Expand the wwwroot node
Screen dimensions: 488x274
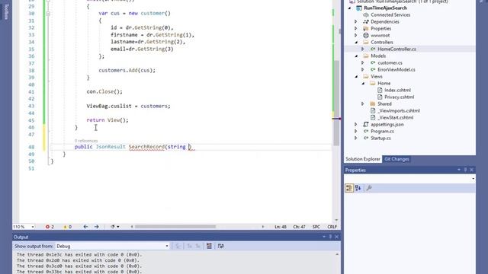point(356,36)
